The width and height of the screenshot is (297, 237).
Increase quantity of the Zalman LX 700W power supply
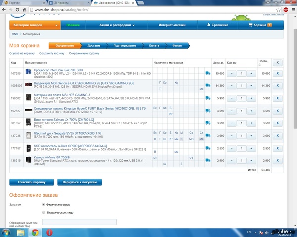(x=251, y=123)
